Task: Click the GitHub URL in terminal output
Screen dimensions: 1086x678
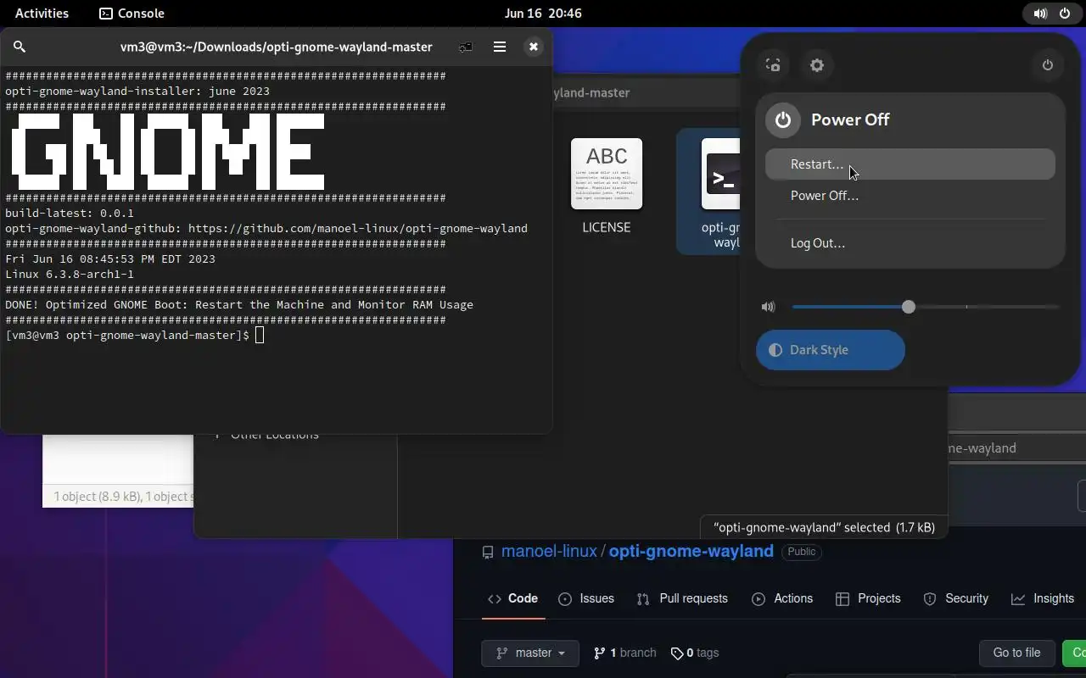Action: [x=358, y=229]
